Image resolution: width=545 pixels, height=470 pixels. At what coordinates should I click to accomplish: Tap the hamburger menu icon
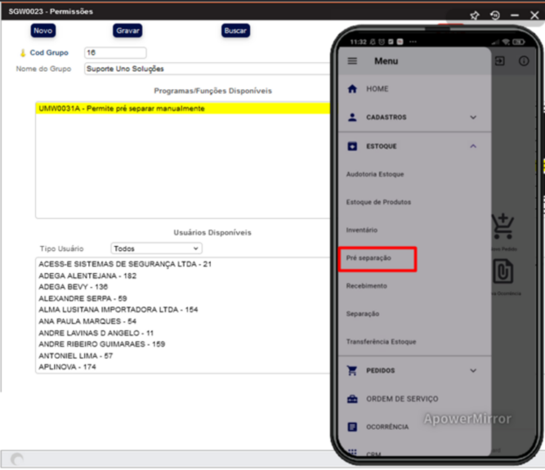click(353, 61)
